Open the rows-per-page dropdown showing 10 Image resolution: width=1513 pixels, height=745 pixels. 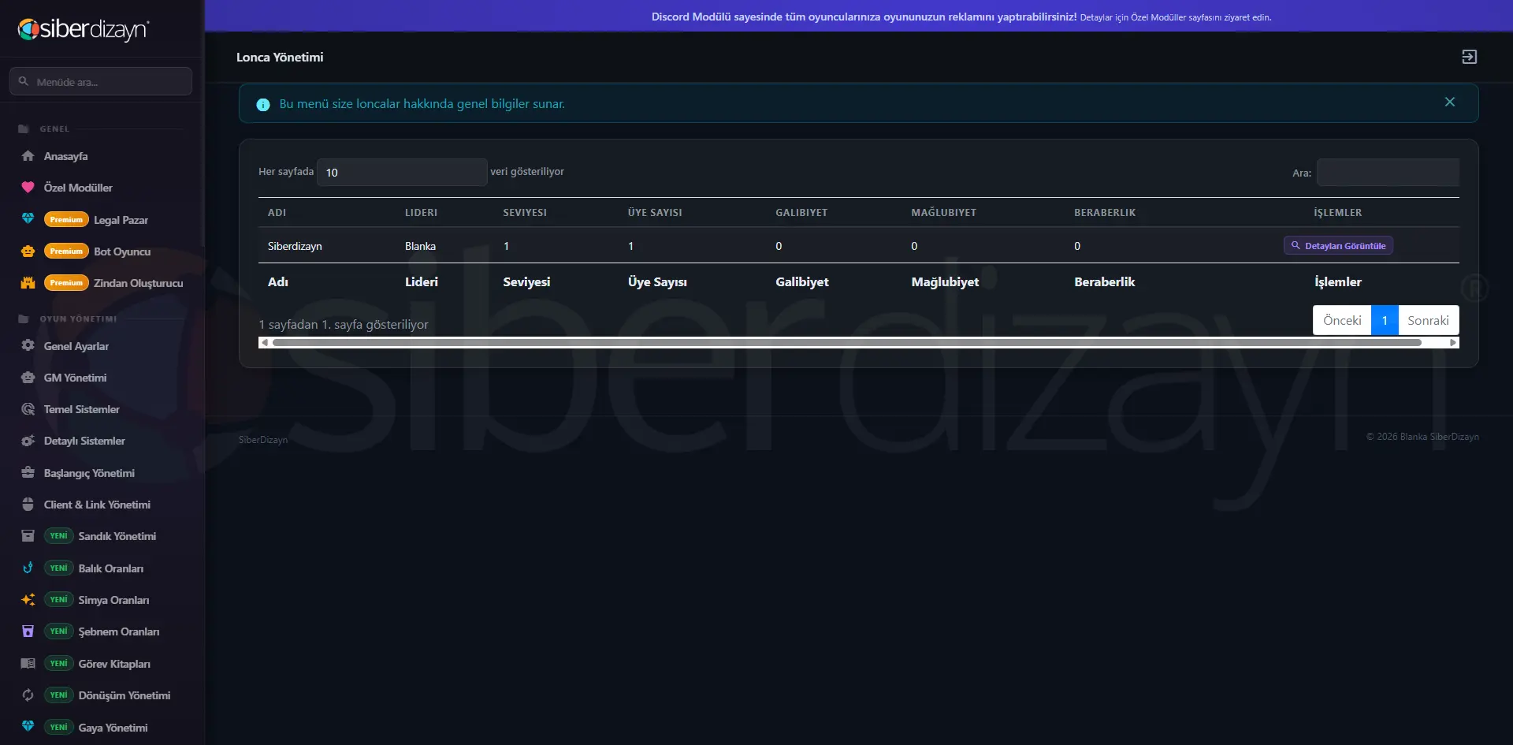point(402,172)
